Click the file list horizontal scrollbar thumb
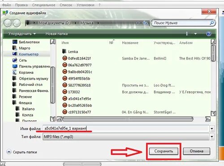Viewport: 224px width, 166px height. [x=128, y=119]
